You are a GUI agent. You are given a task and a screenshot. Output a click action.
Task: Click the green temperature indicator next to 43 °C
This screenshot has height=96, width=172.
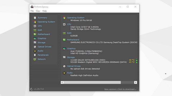tap(137, 62)
